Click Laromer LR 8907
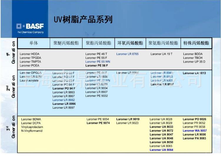 pos(97,92)
